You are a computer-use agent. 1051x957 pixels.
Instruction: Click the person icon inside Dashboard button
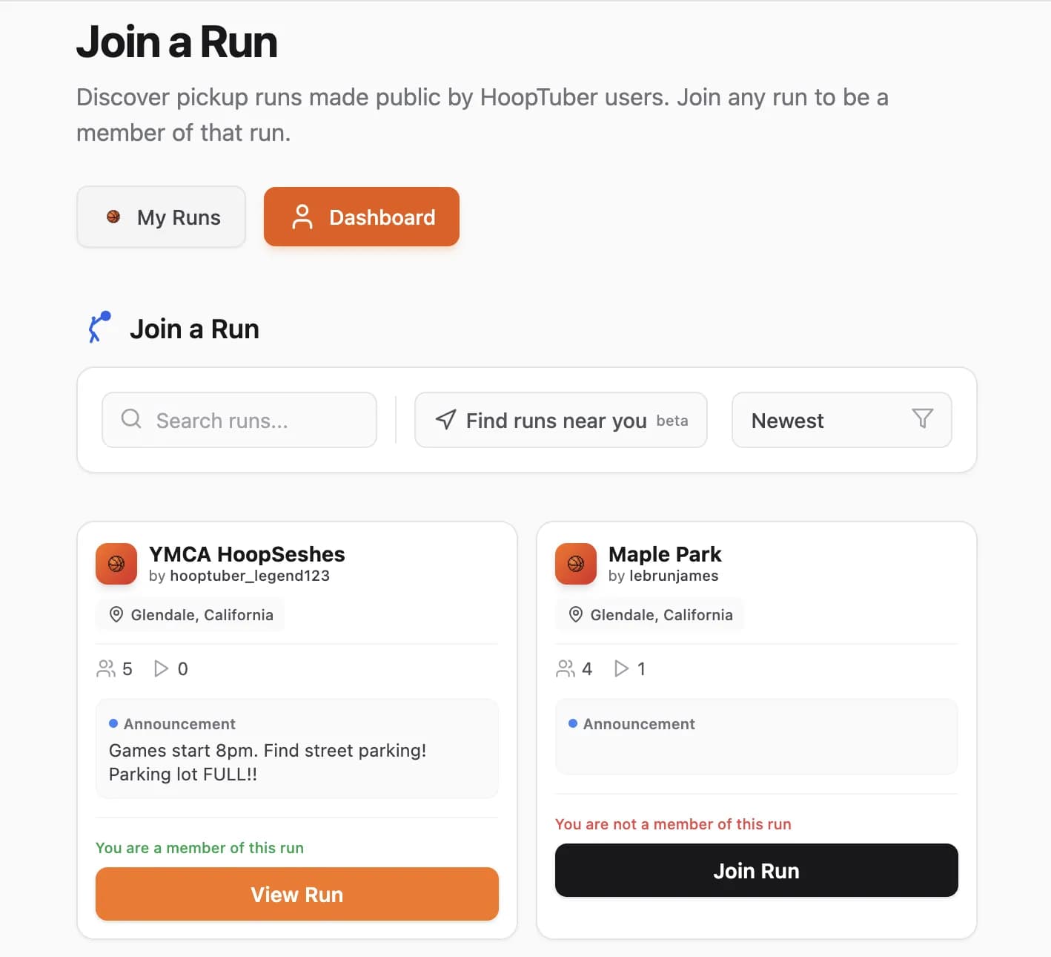[x=302, y=217]
